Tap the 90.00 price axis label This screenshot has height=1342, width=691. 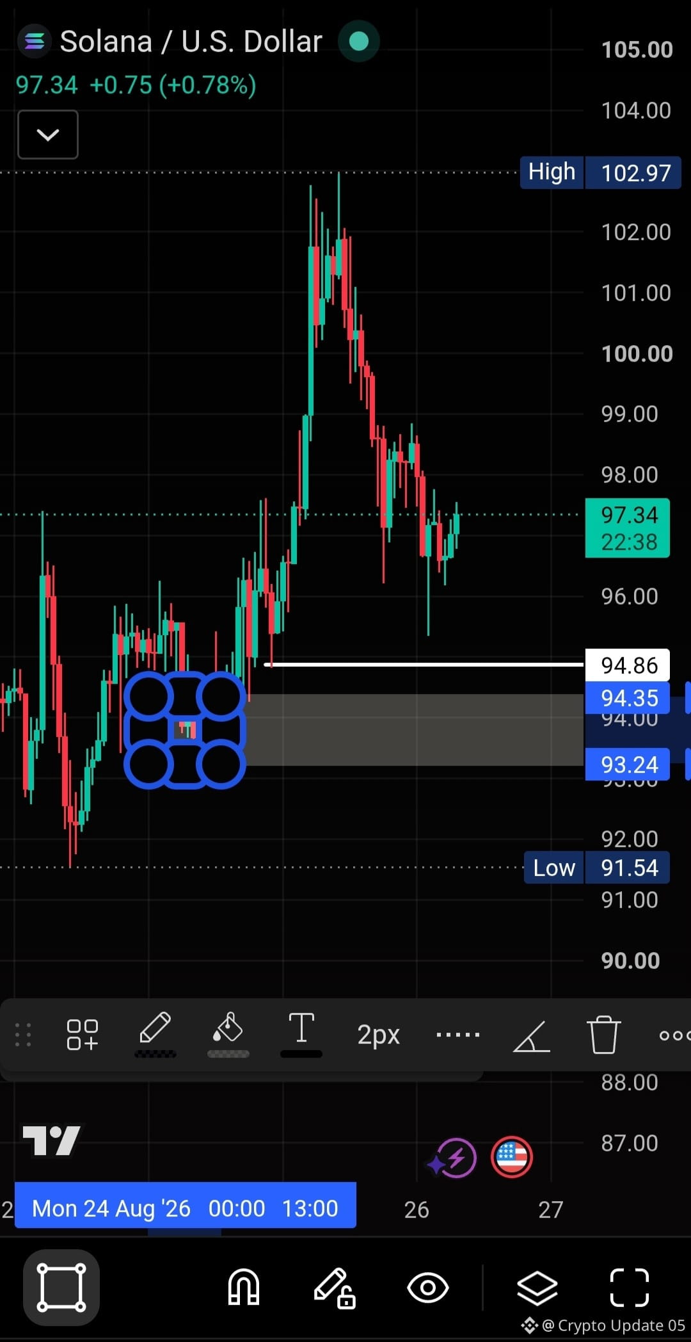point(631,961)
